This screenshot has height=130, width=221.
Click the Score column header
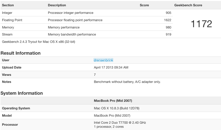coord(144,5)
